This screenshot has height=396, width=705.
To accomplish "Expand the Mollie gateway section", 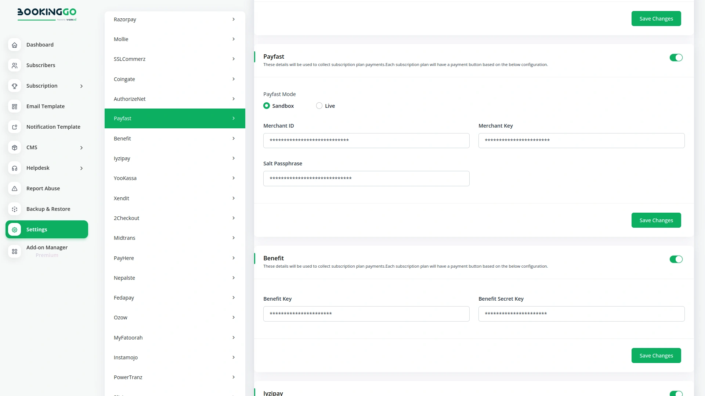I will pos(234,39).
